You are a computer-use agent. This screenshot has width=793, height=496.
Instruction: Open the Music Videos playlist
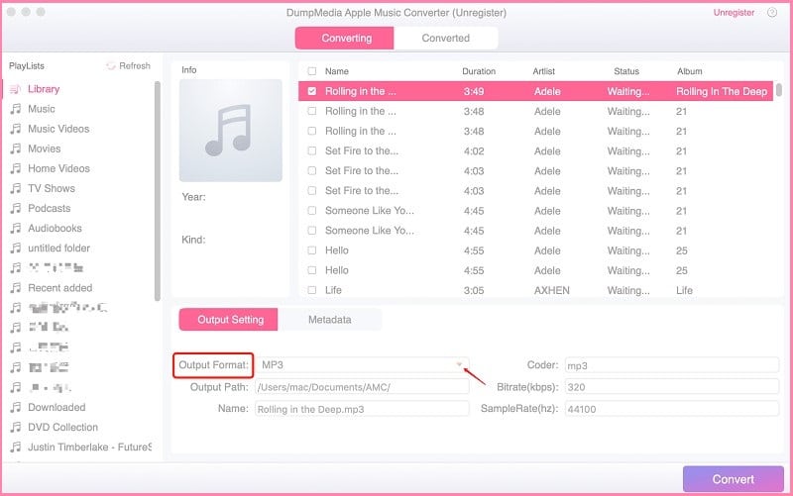(x=58, y=129)
